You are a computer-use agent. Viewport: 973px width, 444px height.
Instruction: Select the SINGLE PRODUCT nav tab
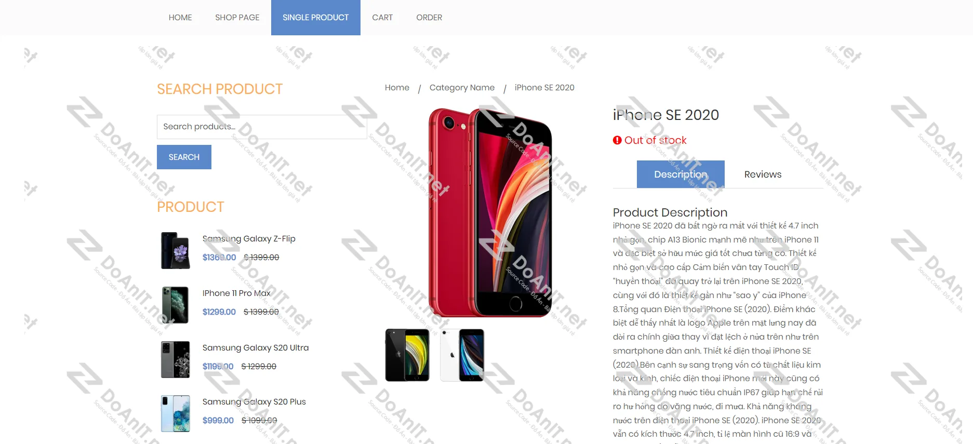coord(316,18)
